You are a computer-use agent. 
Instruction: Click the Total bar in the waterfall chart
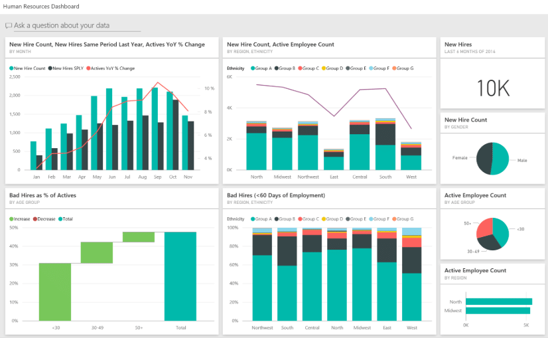(180, 275)
